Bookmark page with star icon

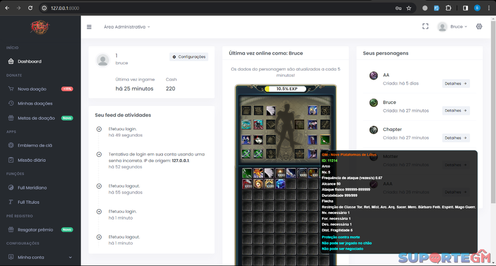pyautogui.click(x=409, y=8)
